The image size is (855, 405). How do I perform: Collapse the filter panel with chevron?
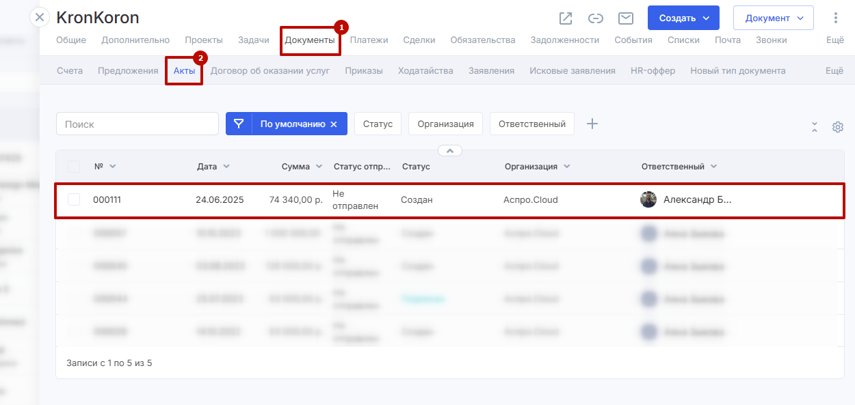449,151
